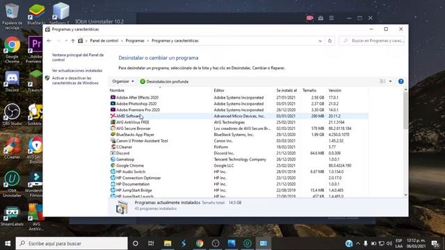Launch IObit Uninstaller desktop shortcut
Image resolution: width=445 pixels, height=250 pixels.
tap(12, 183)
